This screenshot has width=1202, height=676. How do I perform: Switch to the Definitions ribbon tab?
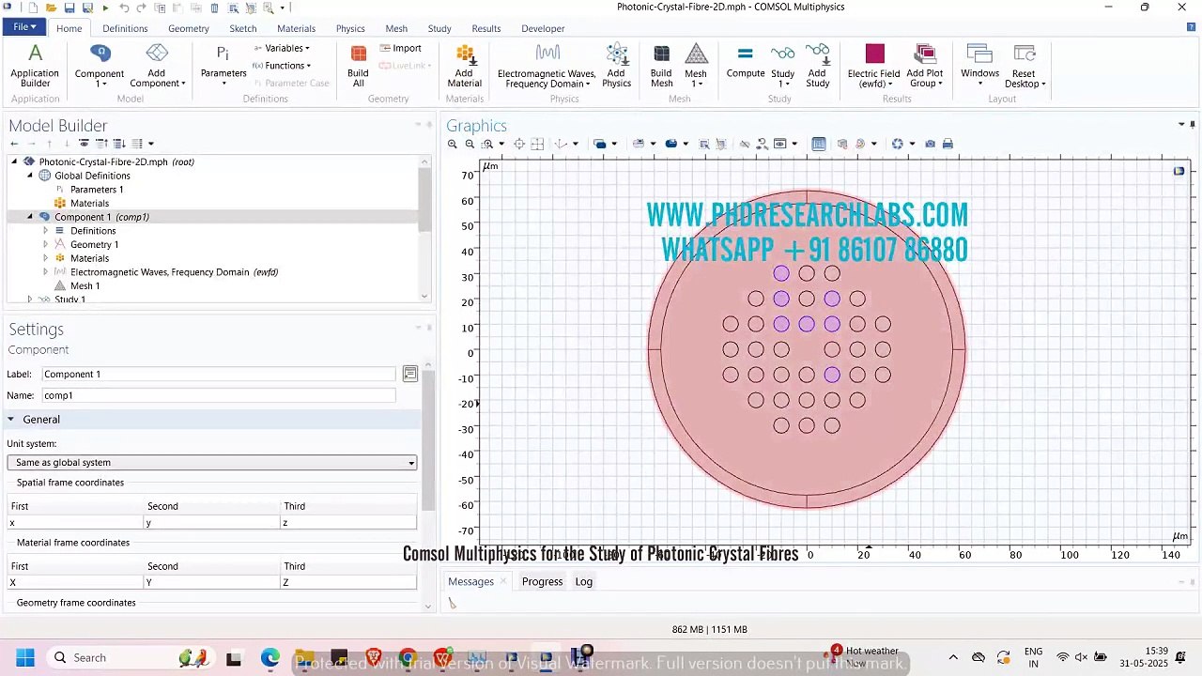tap(125, 28)
